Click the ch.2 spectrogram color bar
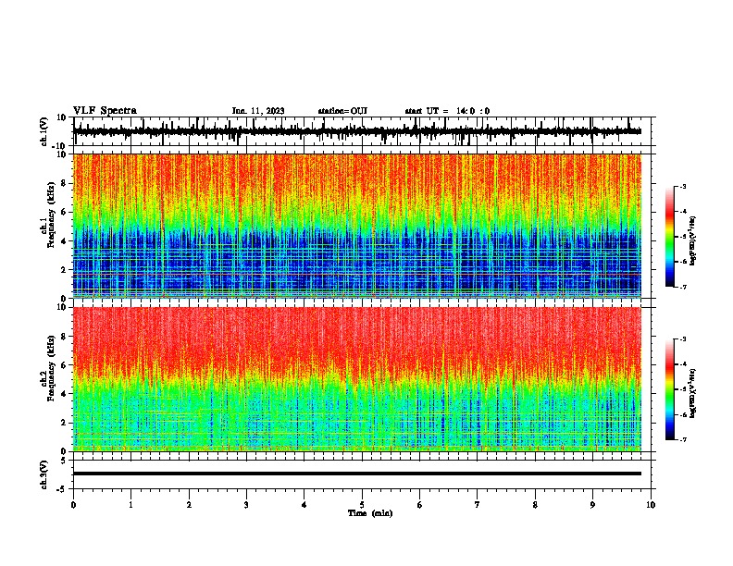Screen dimensions: 733x566 670,389
